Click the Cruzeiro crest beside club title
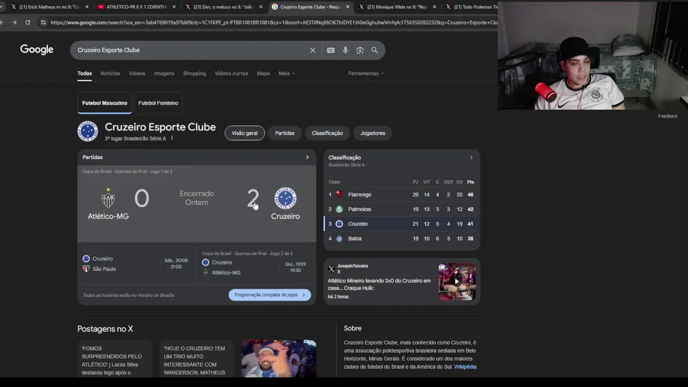688x387 pixels. pos(88,131)
